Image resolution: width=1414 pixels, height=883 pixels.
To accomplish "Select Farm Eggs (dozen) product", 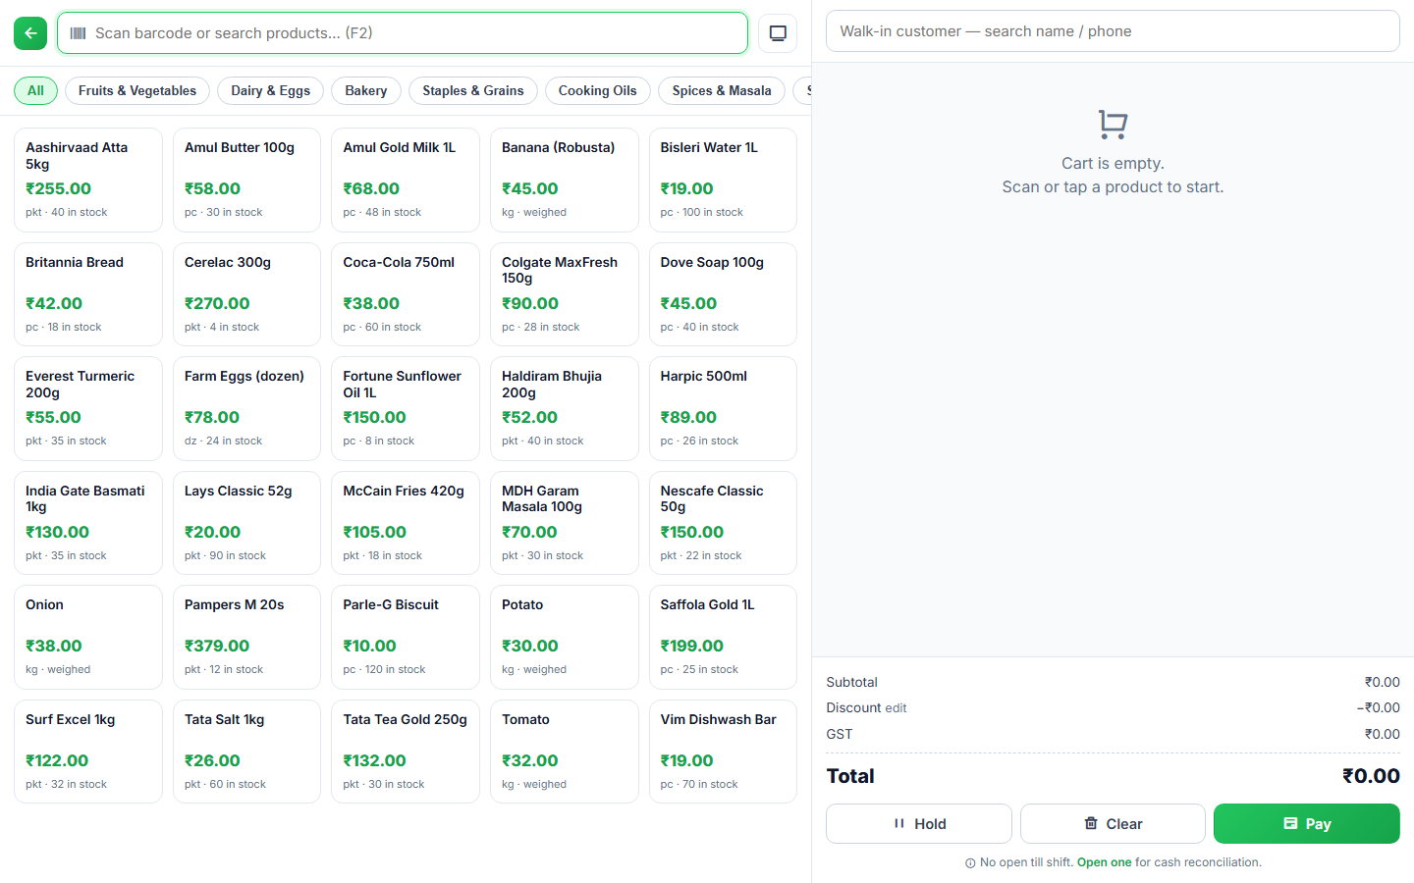I will click(x=246, y=408).
